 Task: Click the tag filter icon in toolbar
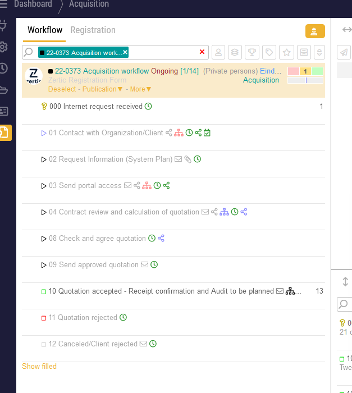269,52
